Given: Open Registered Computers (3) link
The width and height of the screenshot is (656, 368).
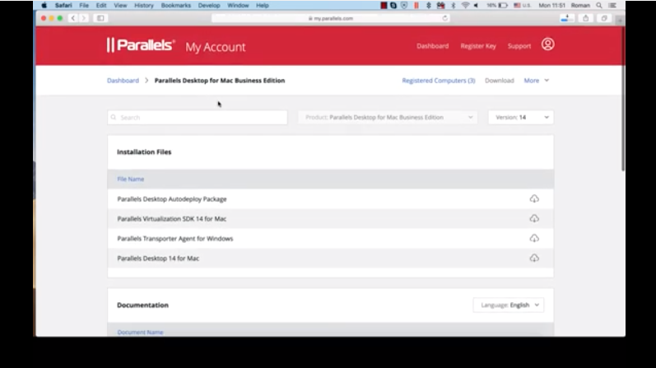Looking at the screenshot, I should tap(439, 81).
